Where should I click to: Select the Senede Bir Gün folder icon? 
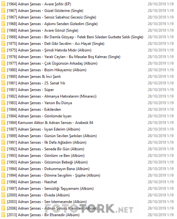[x=3, y=149]
